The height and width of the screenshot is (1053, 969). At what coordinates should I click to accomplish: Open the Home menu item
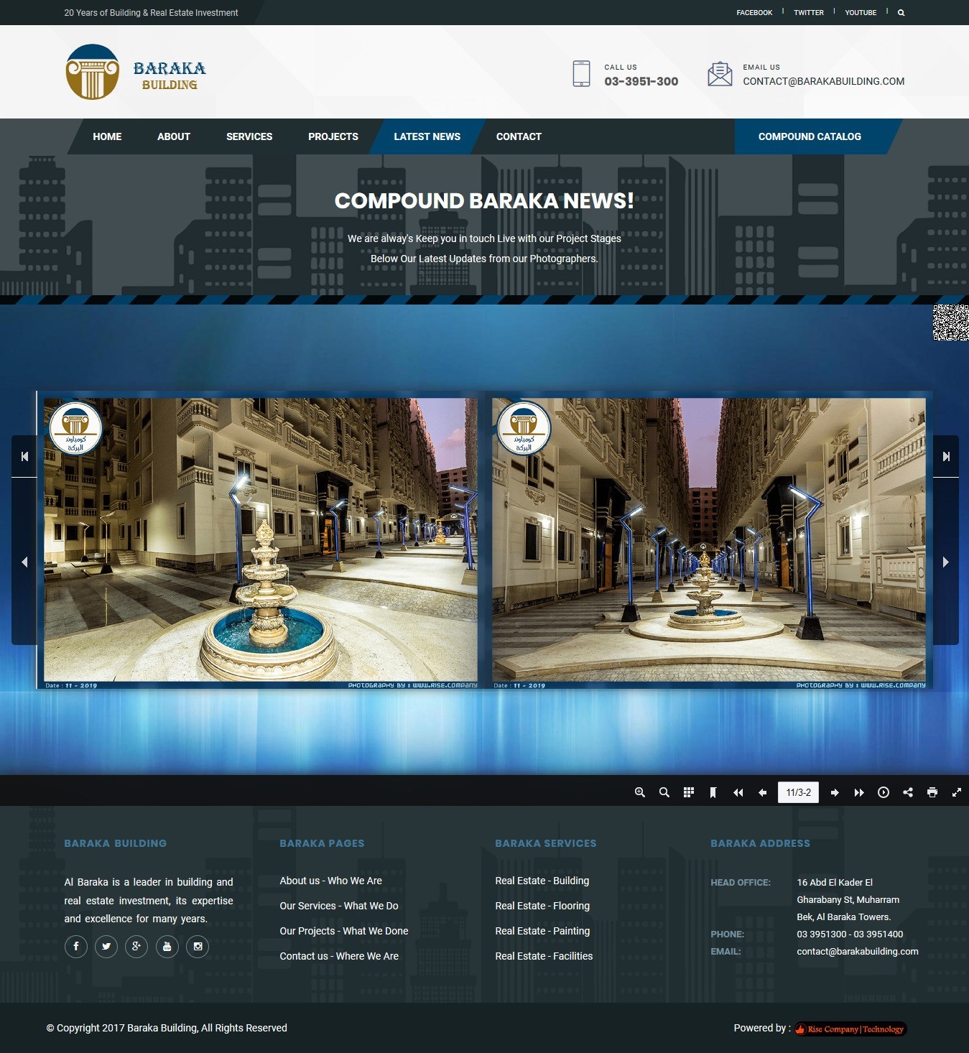107,136
